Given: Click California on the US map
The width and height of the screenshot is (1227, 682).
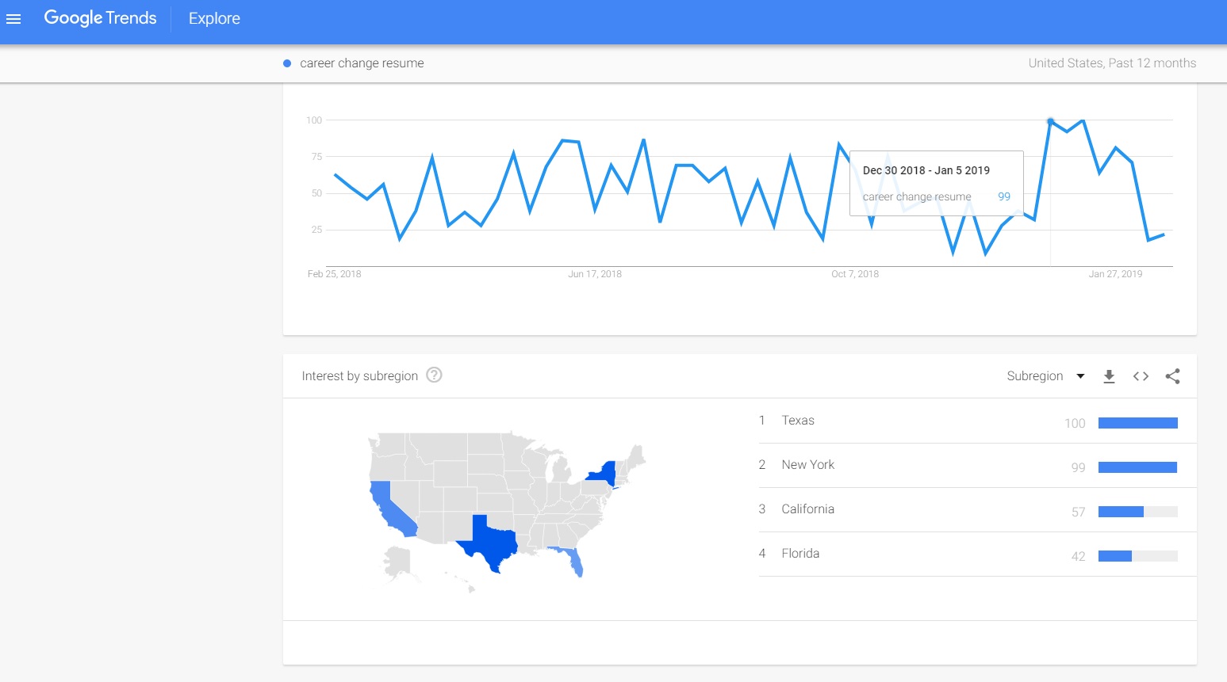Looking at the screenshot, I should tap(389, 507).
